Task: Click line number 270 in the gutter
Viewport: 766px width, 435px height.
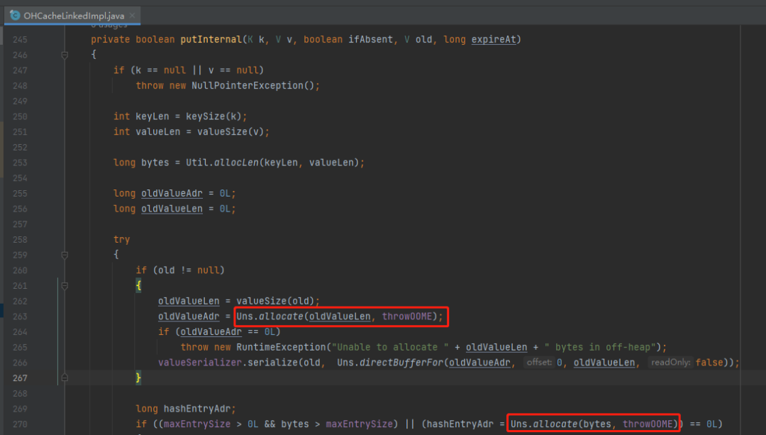Action: (x=20, y=424)
